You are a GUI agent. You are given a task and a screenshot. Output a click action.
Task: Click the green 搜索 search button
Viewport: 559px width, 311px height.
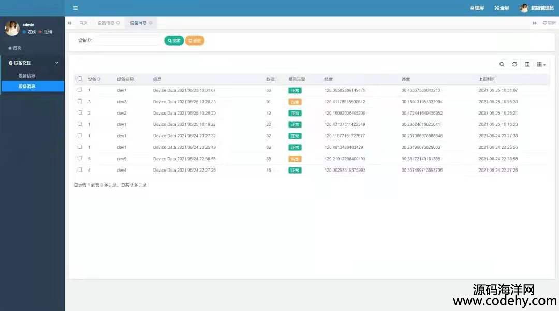tap(174, 40)
